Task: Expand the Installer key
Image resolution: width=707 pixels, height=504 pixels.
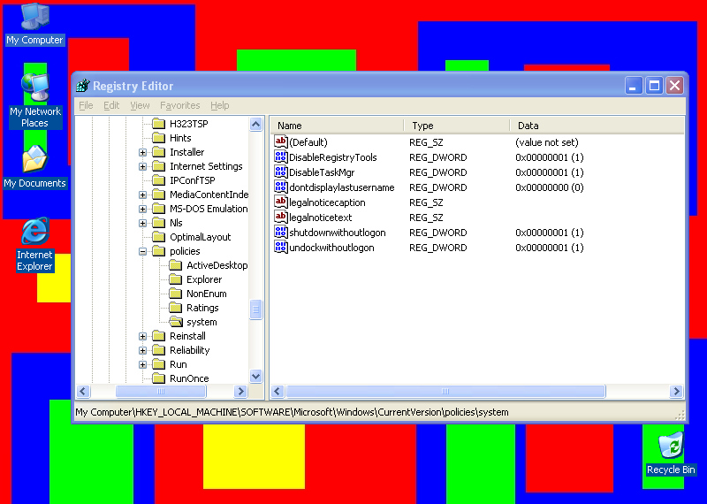Action: 142,152
